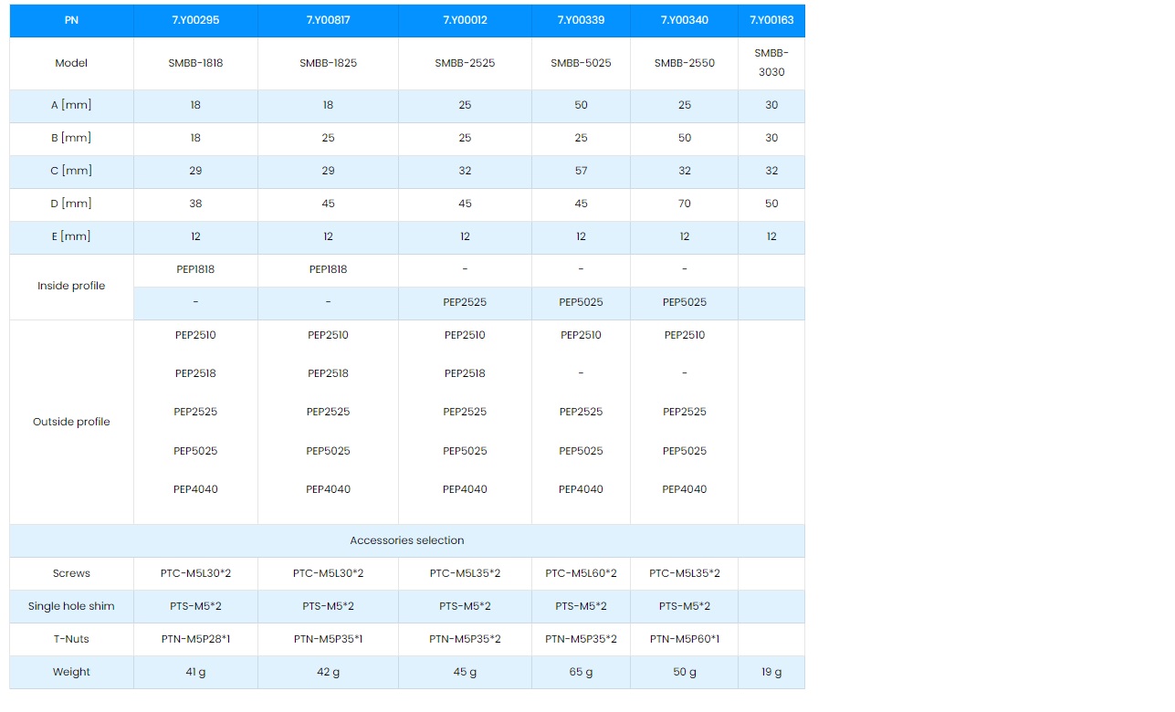Click the SMBB-2525 model cell
Viewport: 1175px width, 712px height.
tap(465, 63)
